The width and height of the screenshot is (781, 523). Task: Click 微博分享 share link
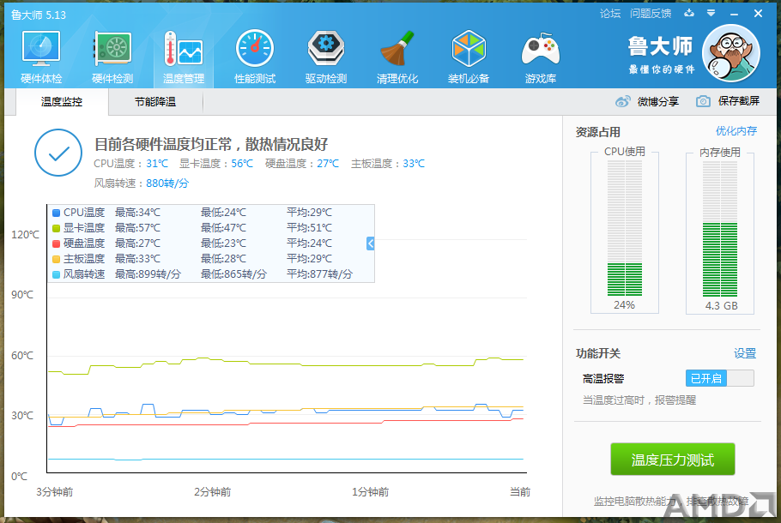[x=658, y=101]
